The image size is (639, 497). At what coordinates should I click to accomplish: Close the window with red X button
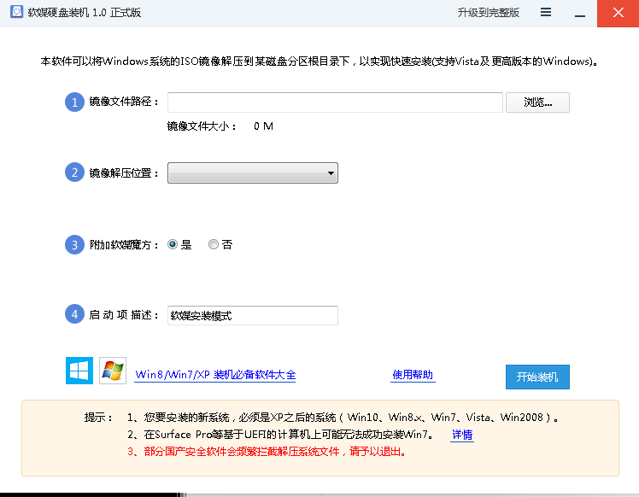(618, 14)
